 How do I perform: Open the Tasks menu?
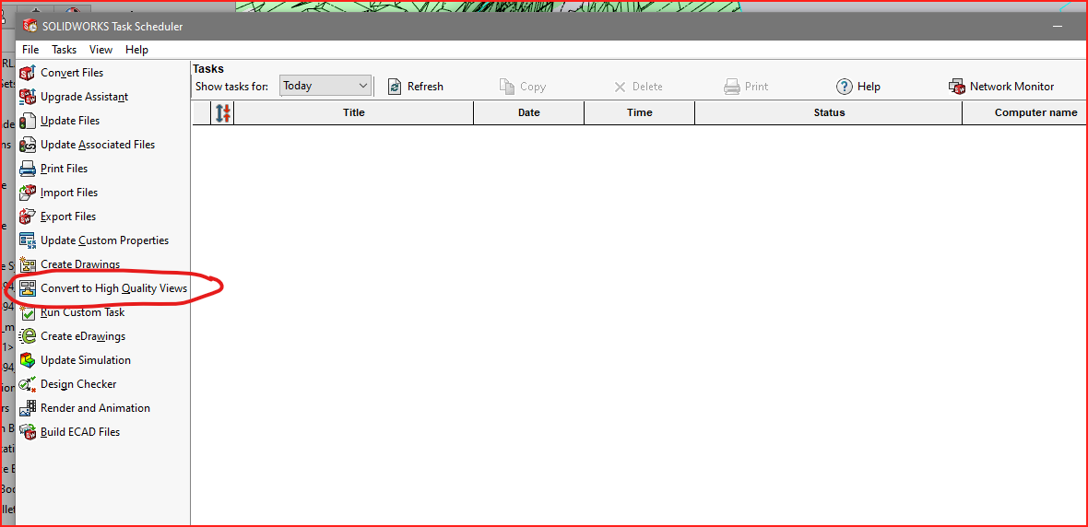64,50
